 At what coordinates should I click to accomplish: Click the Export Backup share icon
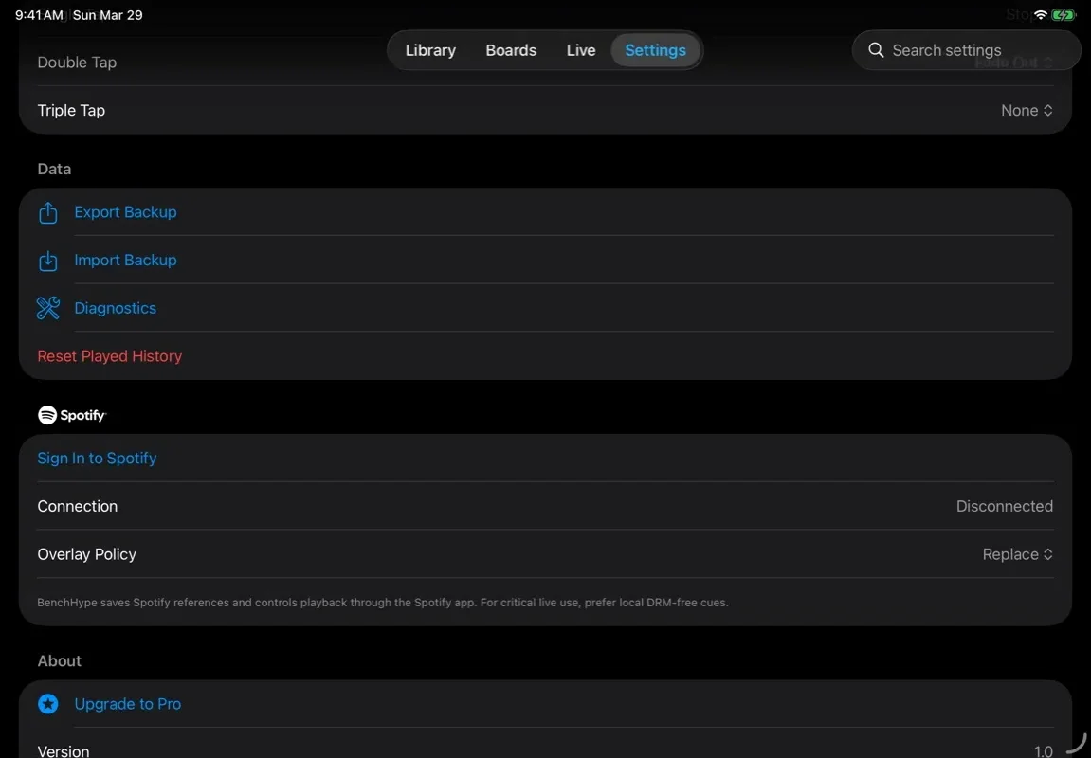pyautogui.click(x=48, y=212)
